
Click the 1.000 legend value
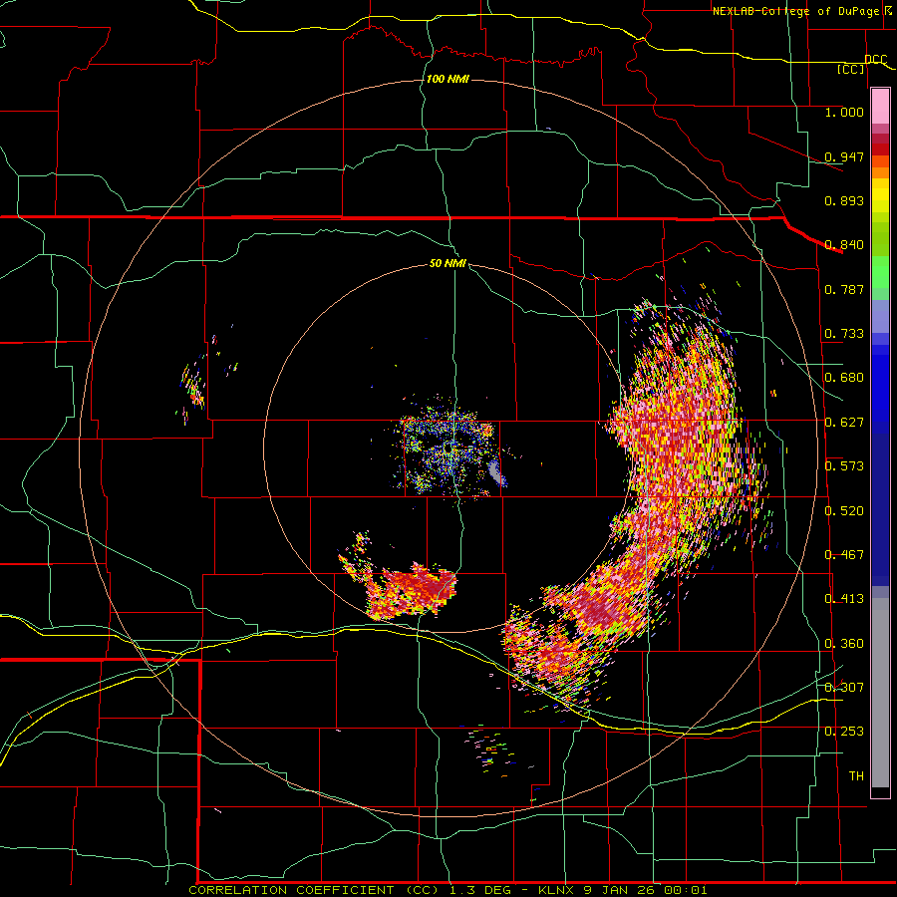[844, 112]
